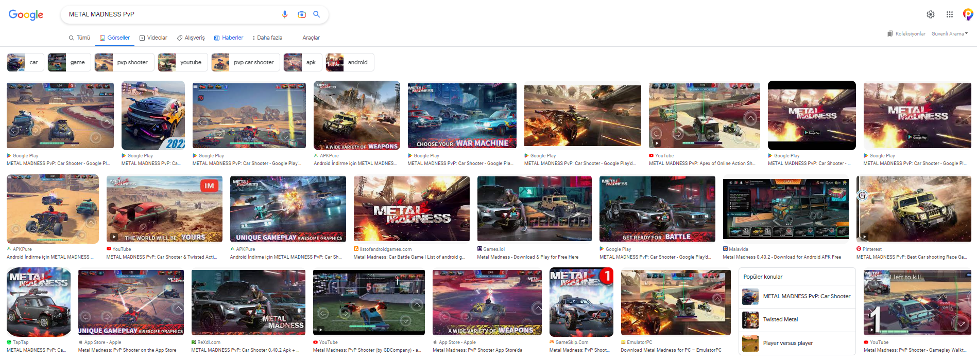Open Metal Madness 0.40.2 Download APK link
977x363 pixels.
coord(782,257)
